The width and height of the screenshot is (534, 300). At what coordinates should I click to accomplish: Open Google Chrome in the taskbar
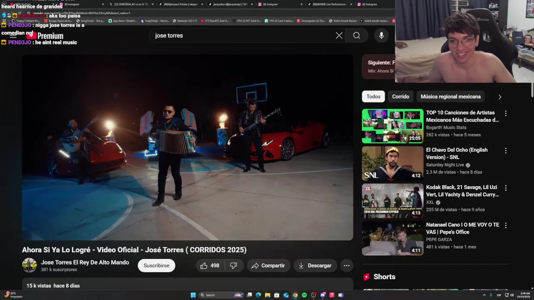(295, 295)
